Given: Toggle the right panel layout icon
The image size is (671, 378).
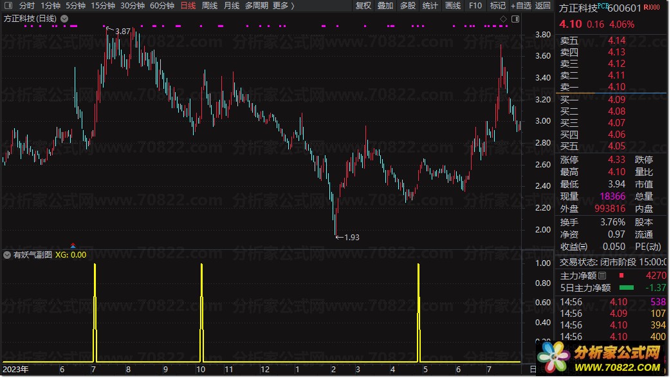Looking at the screenshot, I should pyautogui.click(x=515, y=19).
